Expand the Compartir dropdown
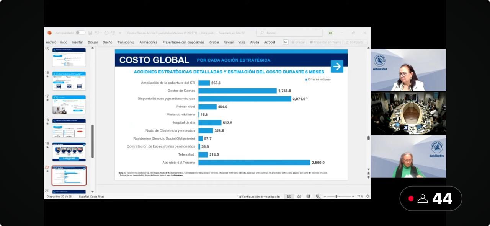490x226 pixels. click(x=366, y=42)
